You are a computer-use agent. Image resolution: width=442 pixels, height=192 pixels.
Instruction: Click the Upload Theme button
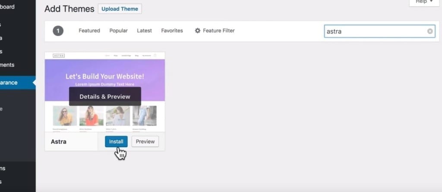click(x=120, y=9)
